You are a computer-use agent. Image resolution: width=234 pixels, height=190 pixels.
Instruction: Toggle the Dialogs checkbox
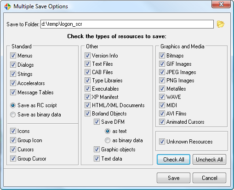click(x=13, y=65)
